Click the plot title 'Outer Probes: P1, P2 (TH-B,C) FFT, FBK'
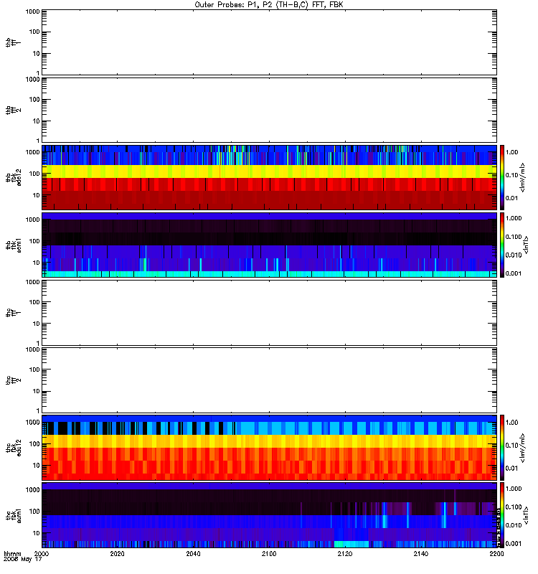Image resolution: width=538 pixels, height=574 pixels. 269,5
